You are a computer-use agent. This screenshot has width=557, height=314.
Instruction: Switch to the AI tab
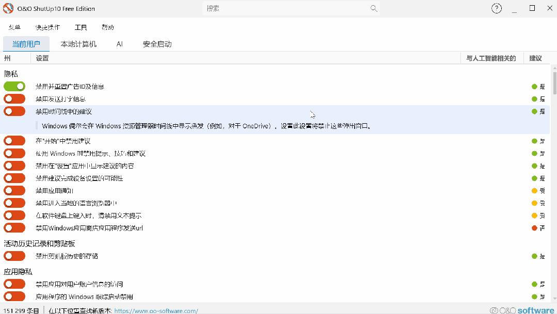point(119,44)
